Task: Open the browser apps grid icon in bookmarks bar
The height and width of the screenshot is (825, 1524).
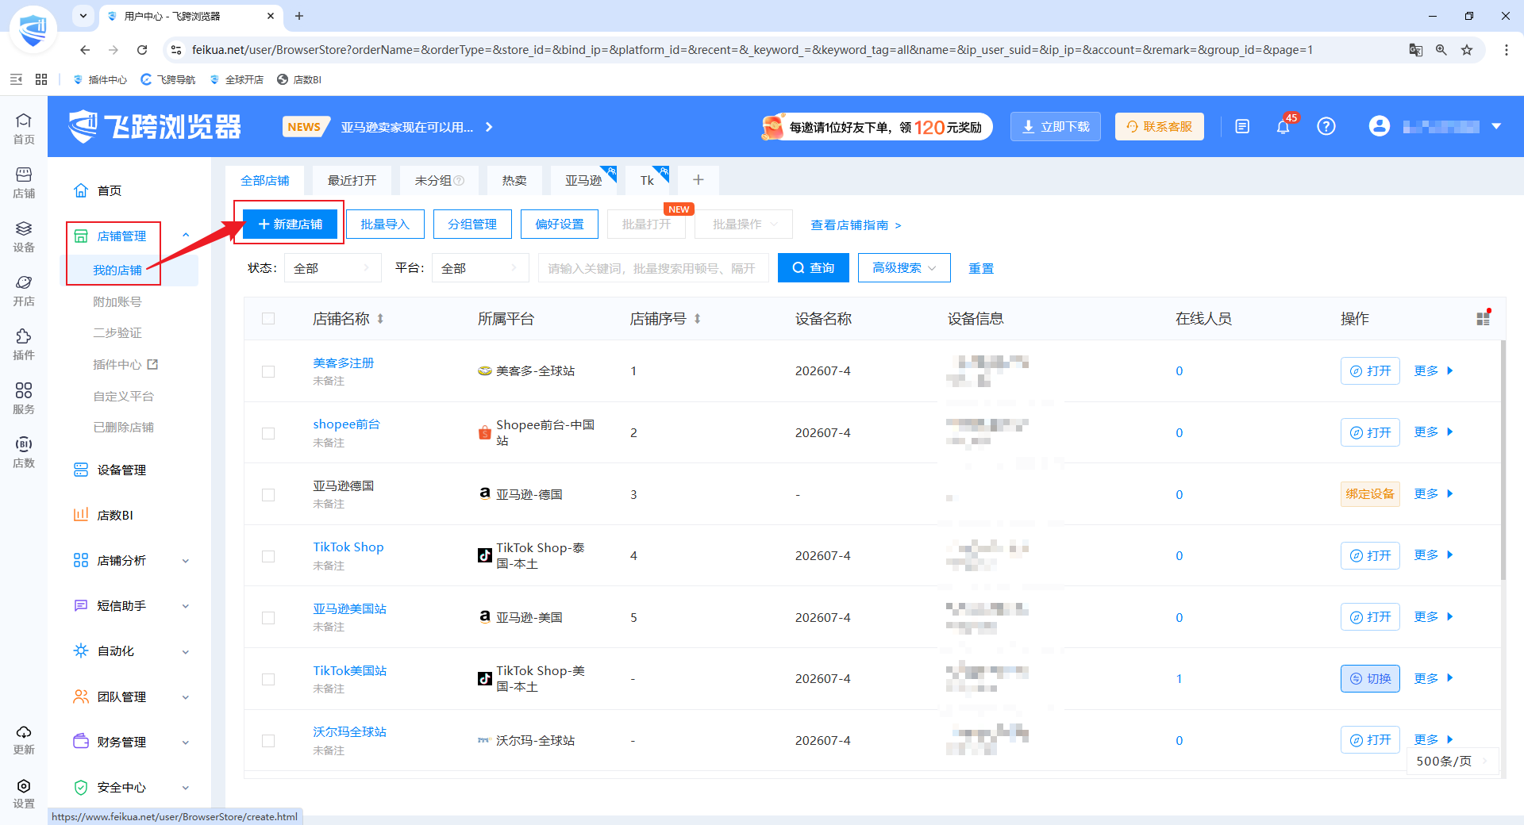Action: click(41, 79)
